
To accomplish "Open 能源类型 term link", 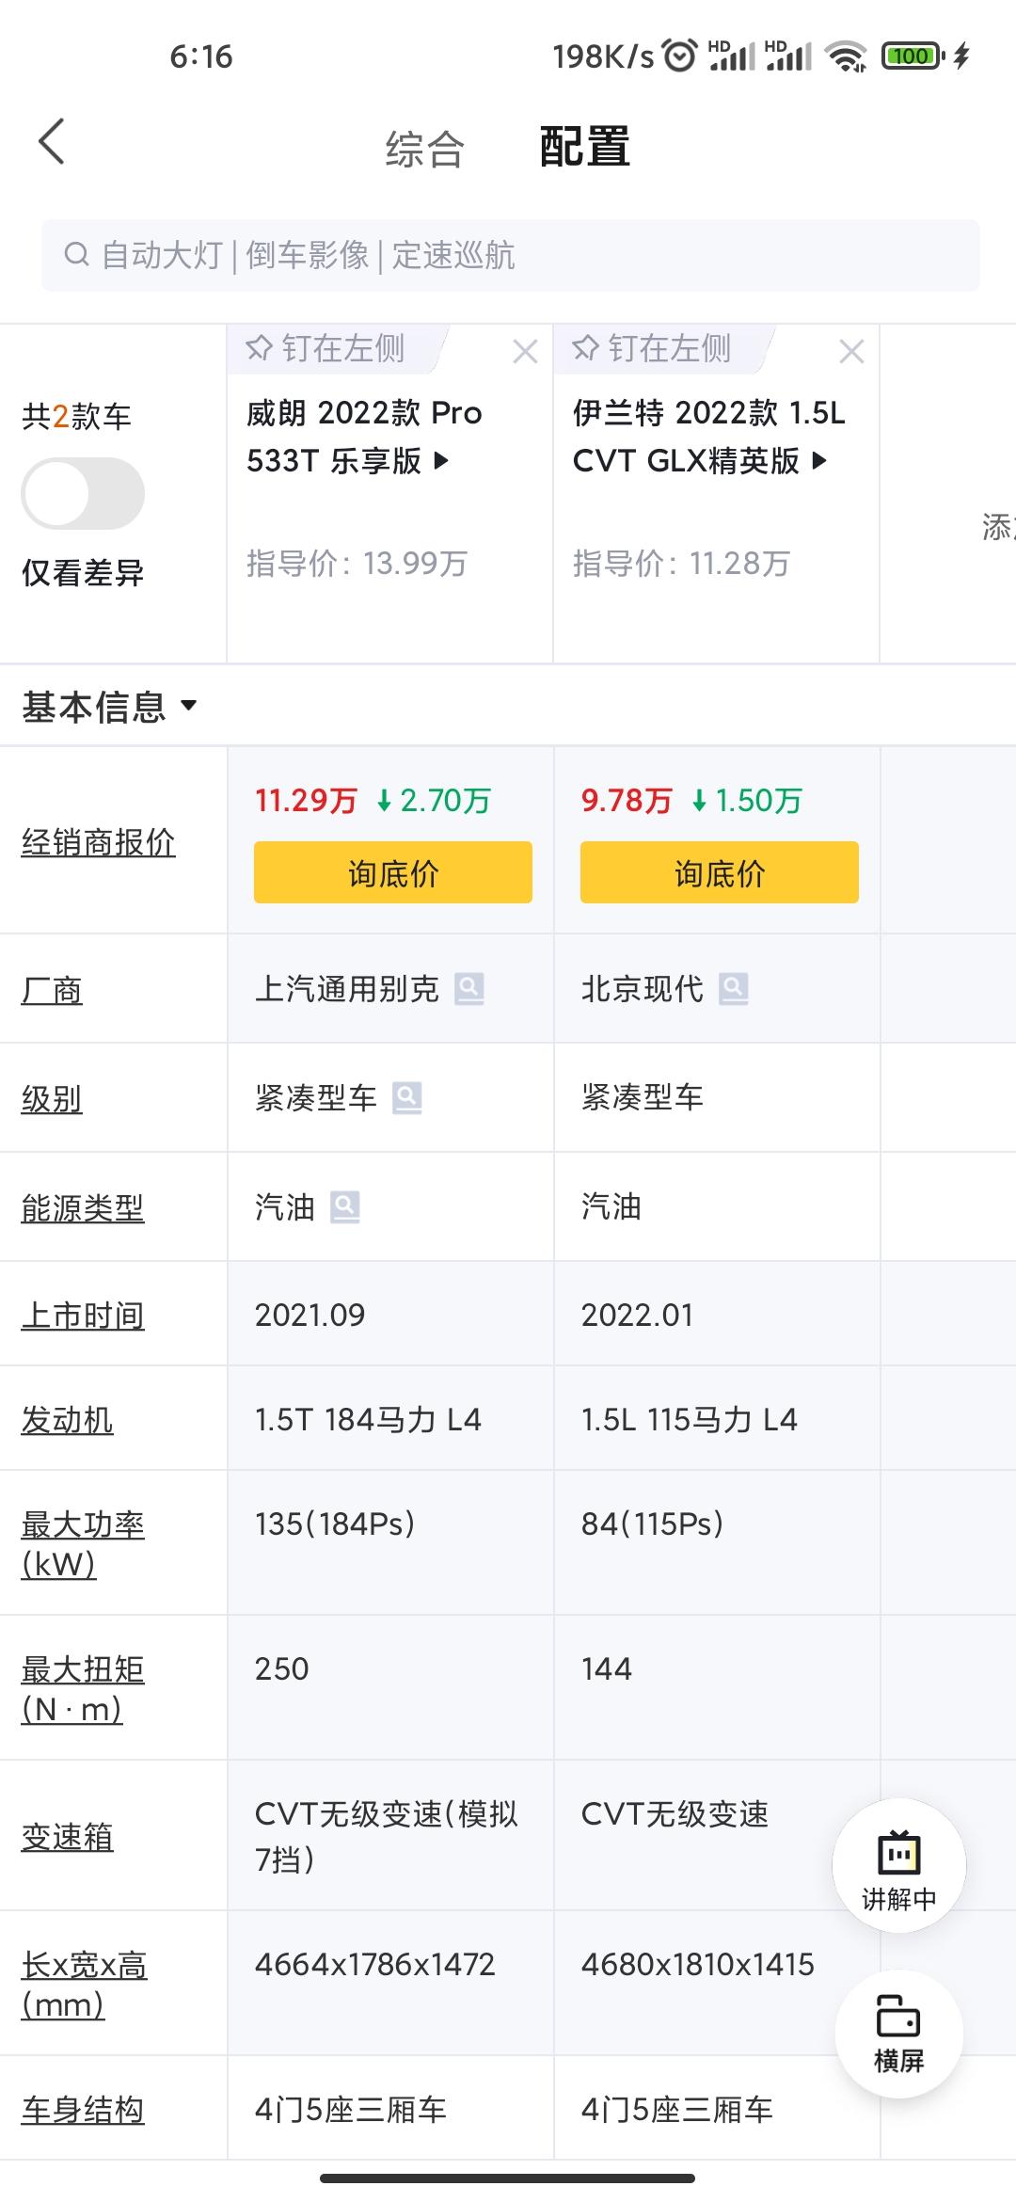I will [83, 1207].
